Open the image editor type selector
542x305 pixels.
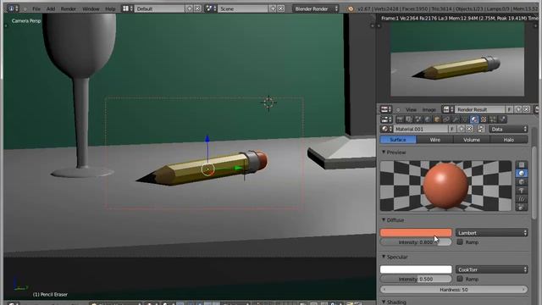point(386,109)
